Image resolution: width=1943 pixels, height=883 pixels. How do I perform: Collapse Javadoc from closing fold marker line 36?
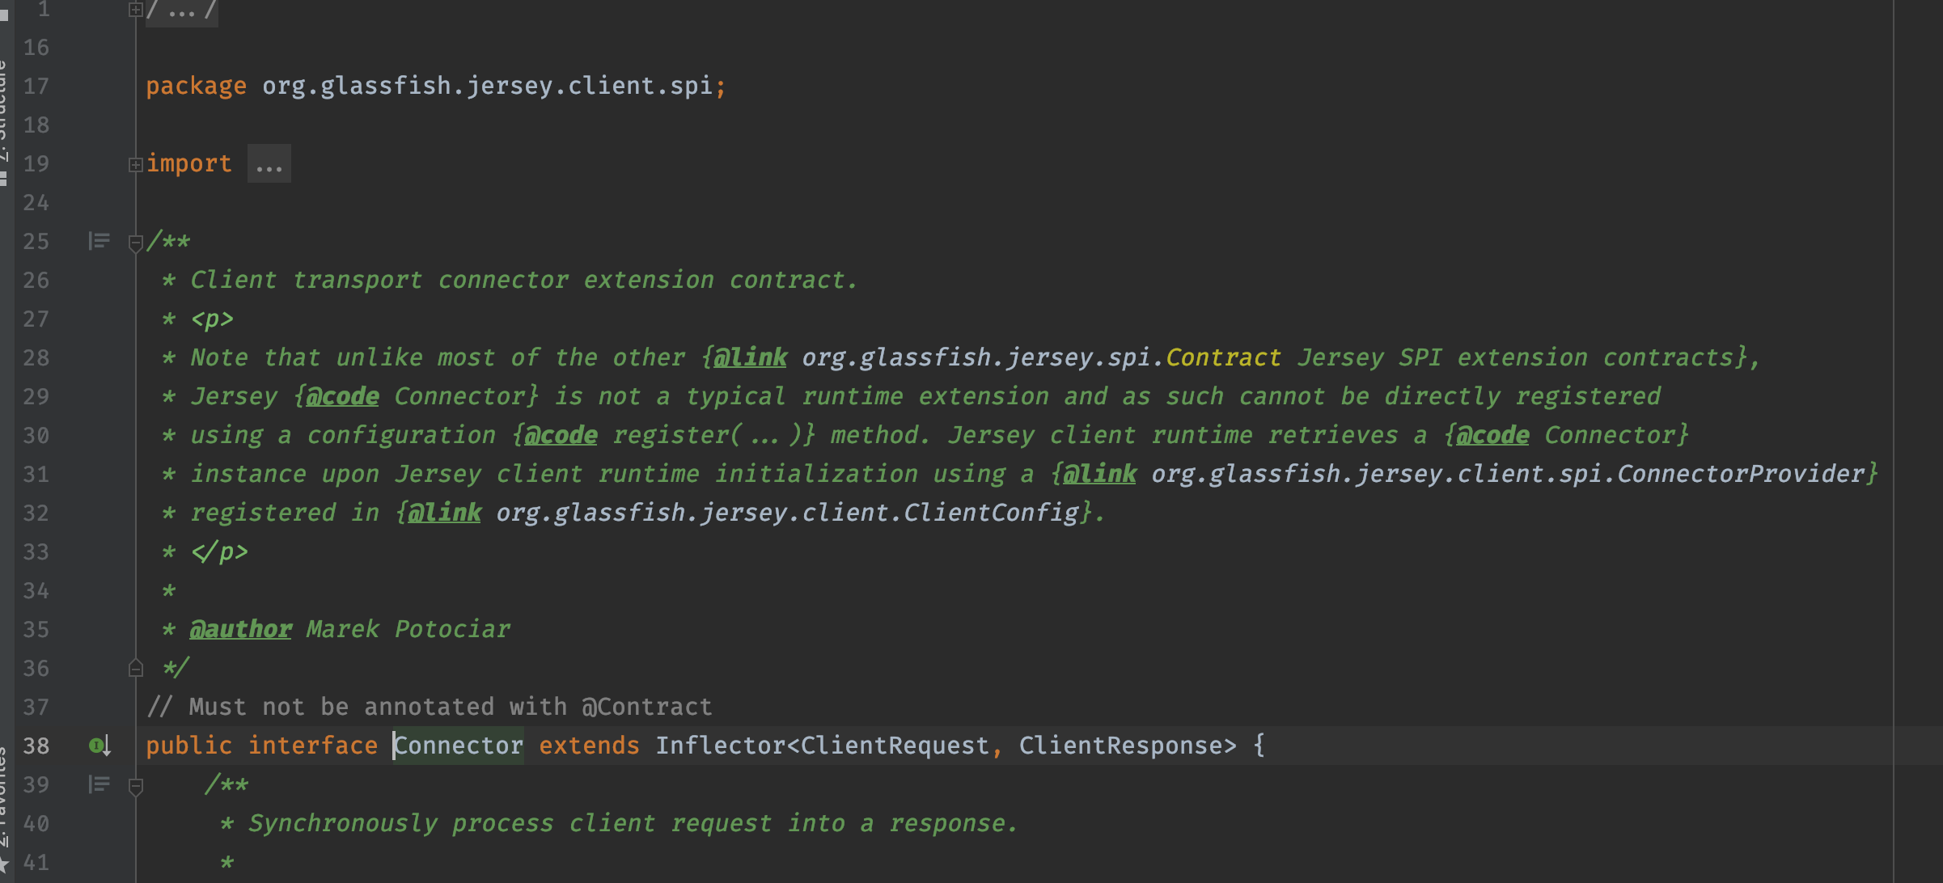pos(135,669)
